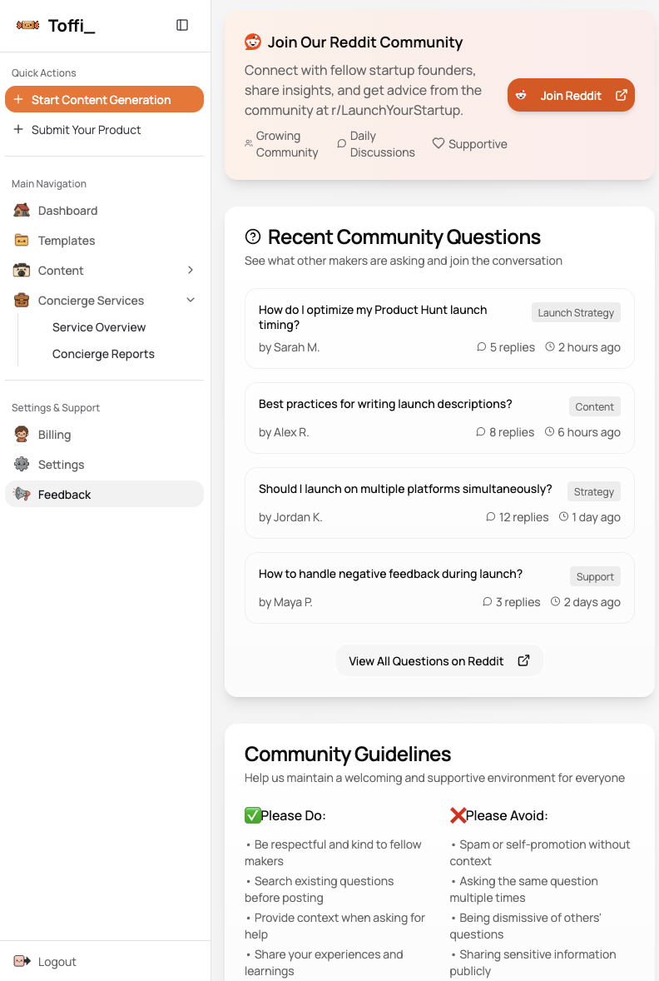659x981 pixels.
Task: Click the "3 replies" count text
Action: pos(518,602)
